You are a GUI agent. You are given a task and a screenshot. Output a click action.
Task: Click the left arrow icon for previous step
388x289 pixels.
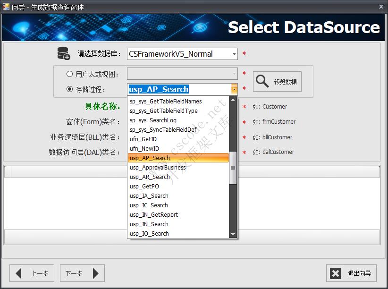pyautogui.click(x=19, y=273)
